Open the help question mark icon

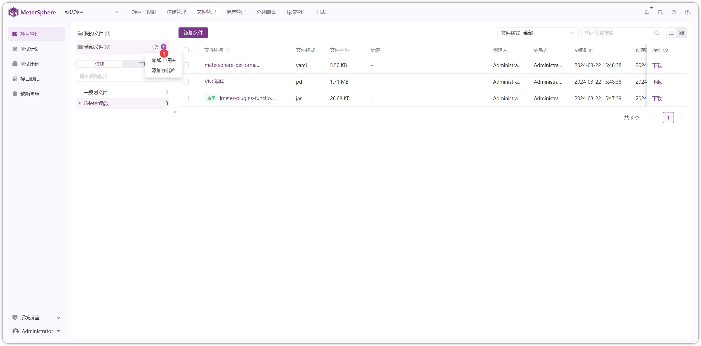click(674, 12)
